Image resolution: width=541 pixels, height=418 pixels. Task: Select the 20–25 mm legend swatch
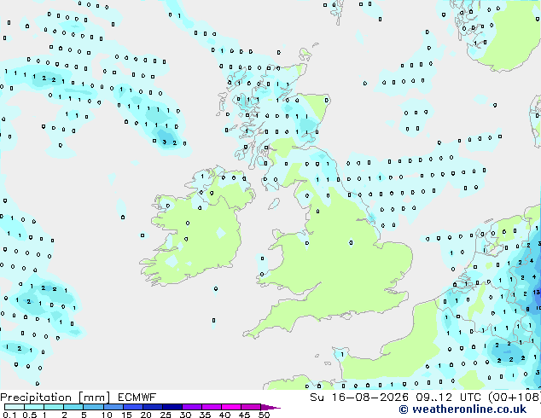coord(153,407)
